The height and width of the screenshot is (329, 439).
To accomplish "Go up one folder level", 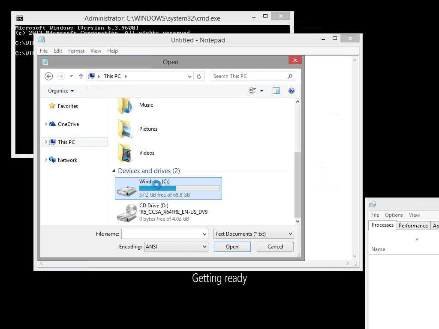I will tap(81, 76).
